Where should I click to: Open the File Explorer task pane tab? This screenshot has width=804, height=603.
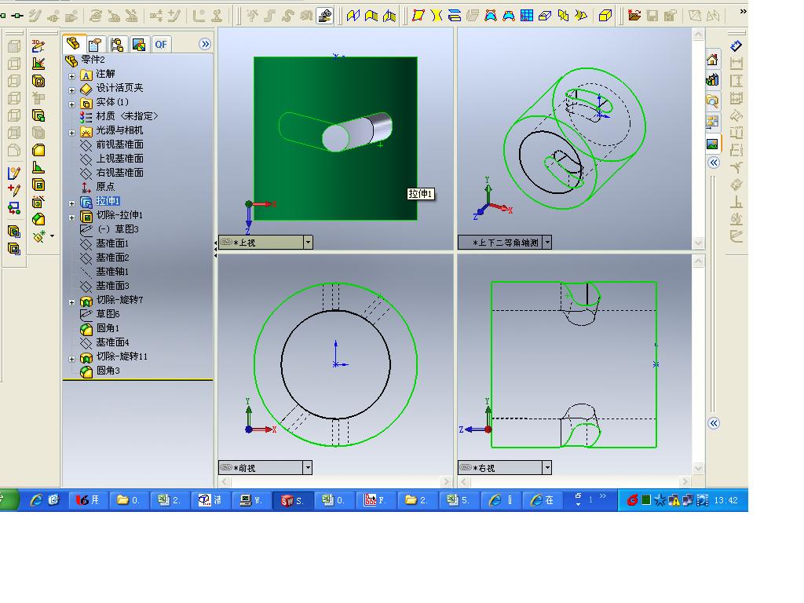click(x=712, y=101)
